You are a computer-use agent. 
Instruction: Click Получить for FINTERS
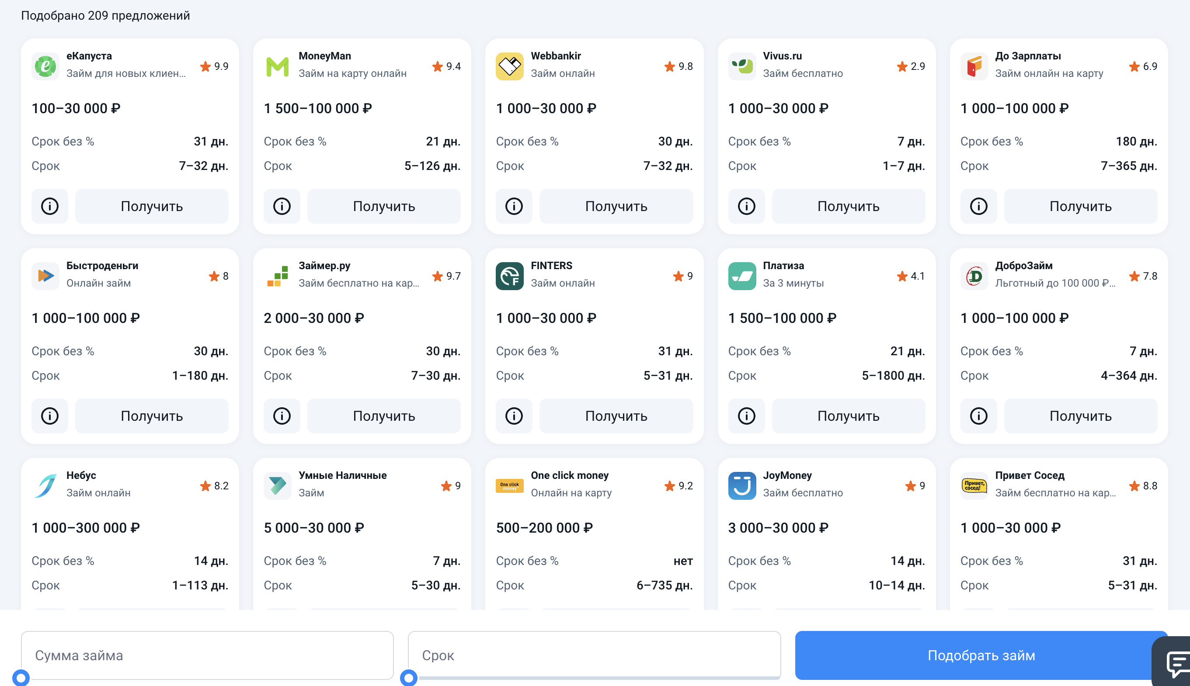[616, 416]
